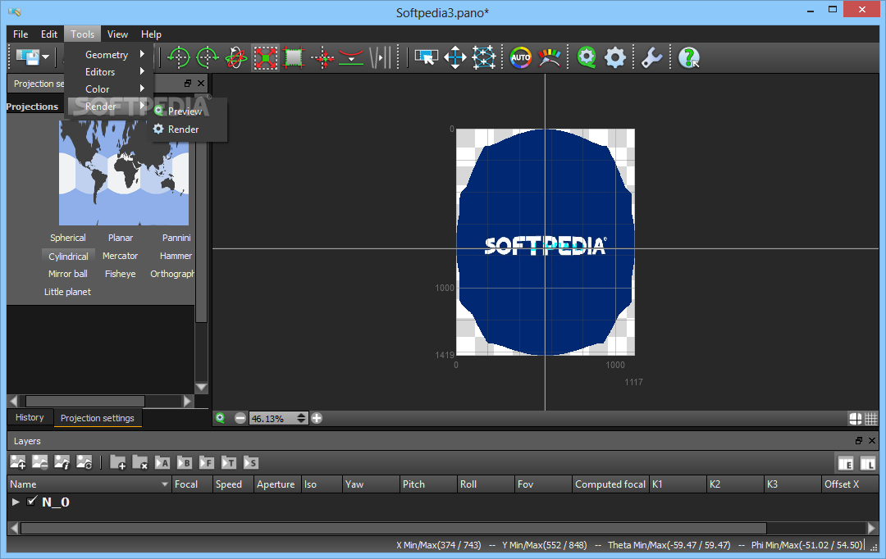Click the 46.13% zoom percentage field

[x=273, y=418]
